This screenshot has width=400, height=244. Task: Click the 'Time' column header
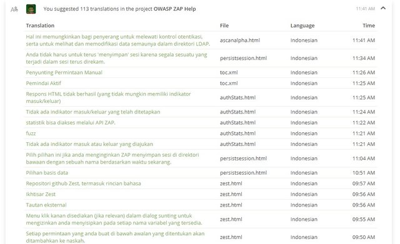tap(369, 26)
